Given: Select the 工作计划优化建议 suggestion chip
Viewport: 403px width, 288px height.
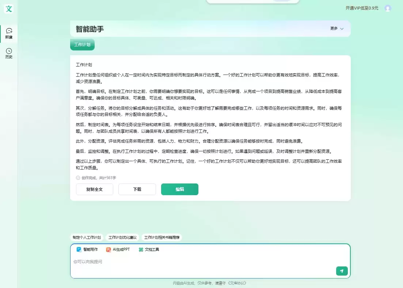Looking at the screenshot, I should (122, 237).
